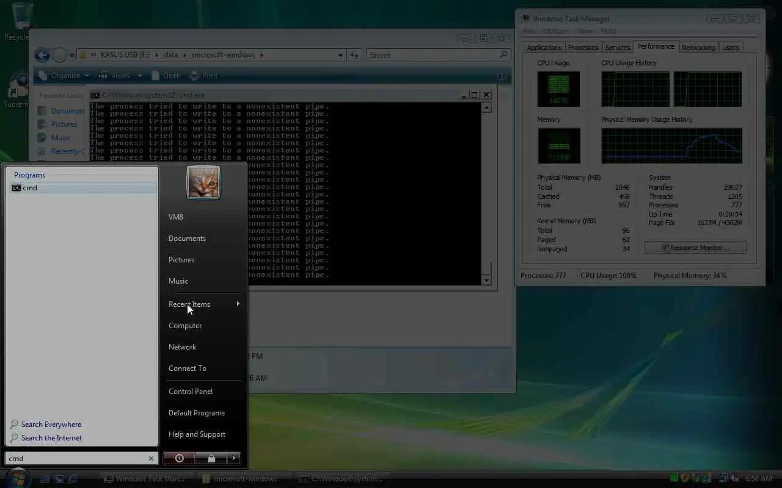Image resolution: width=782 pixels, height=488 pixels.
Task: Click the Views button in Explorer
Action: coord(116,76)
